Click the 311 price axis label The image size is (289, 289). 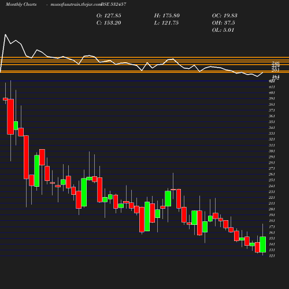pyautogui.click(x=272, y=146)
